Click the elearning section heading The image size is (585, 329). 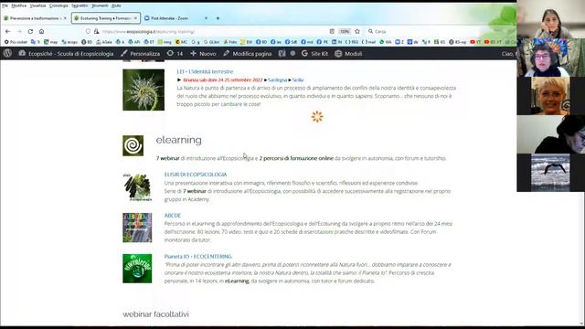[x=179, y=140]
